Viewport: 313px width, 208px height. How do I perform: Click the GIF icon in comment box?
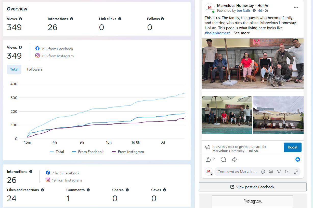click(287, 172)
